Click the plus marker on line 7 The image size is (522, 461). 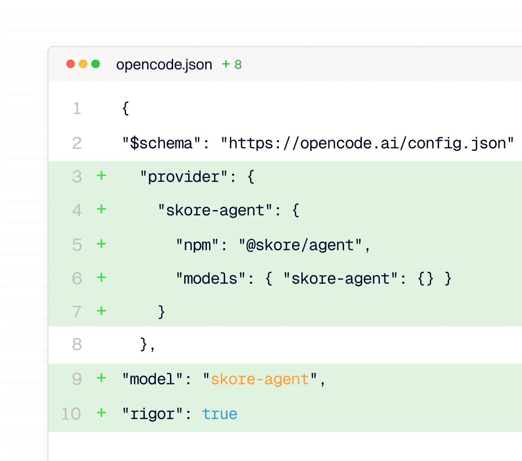click(102, 311)
